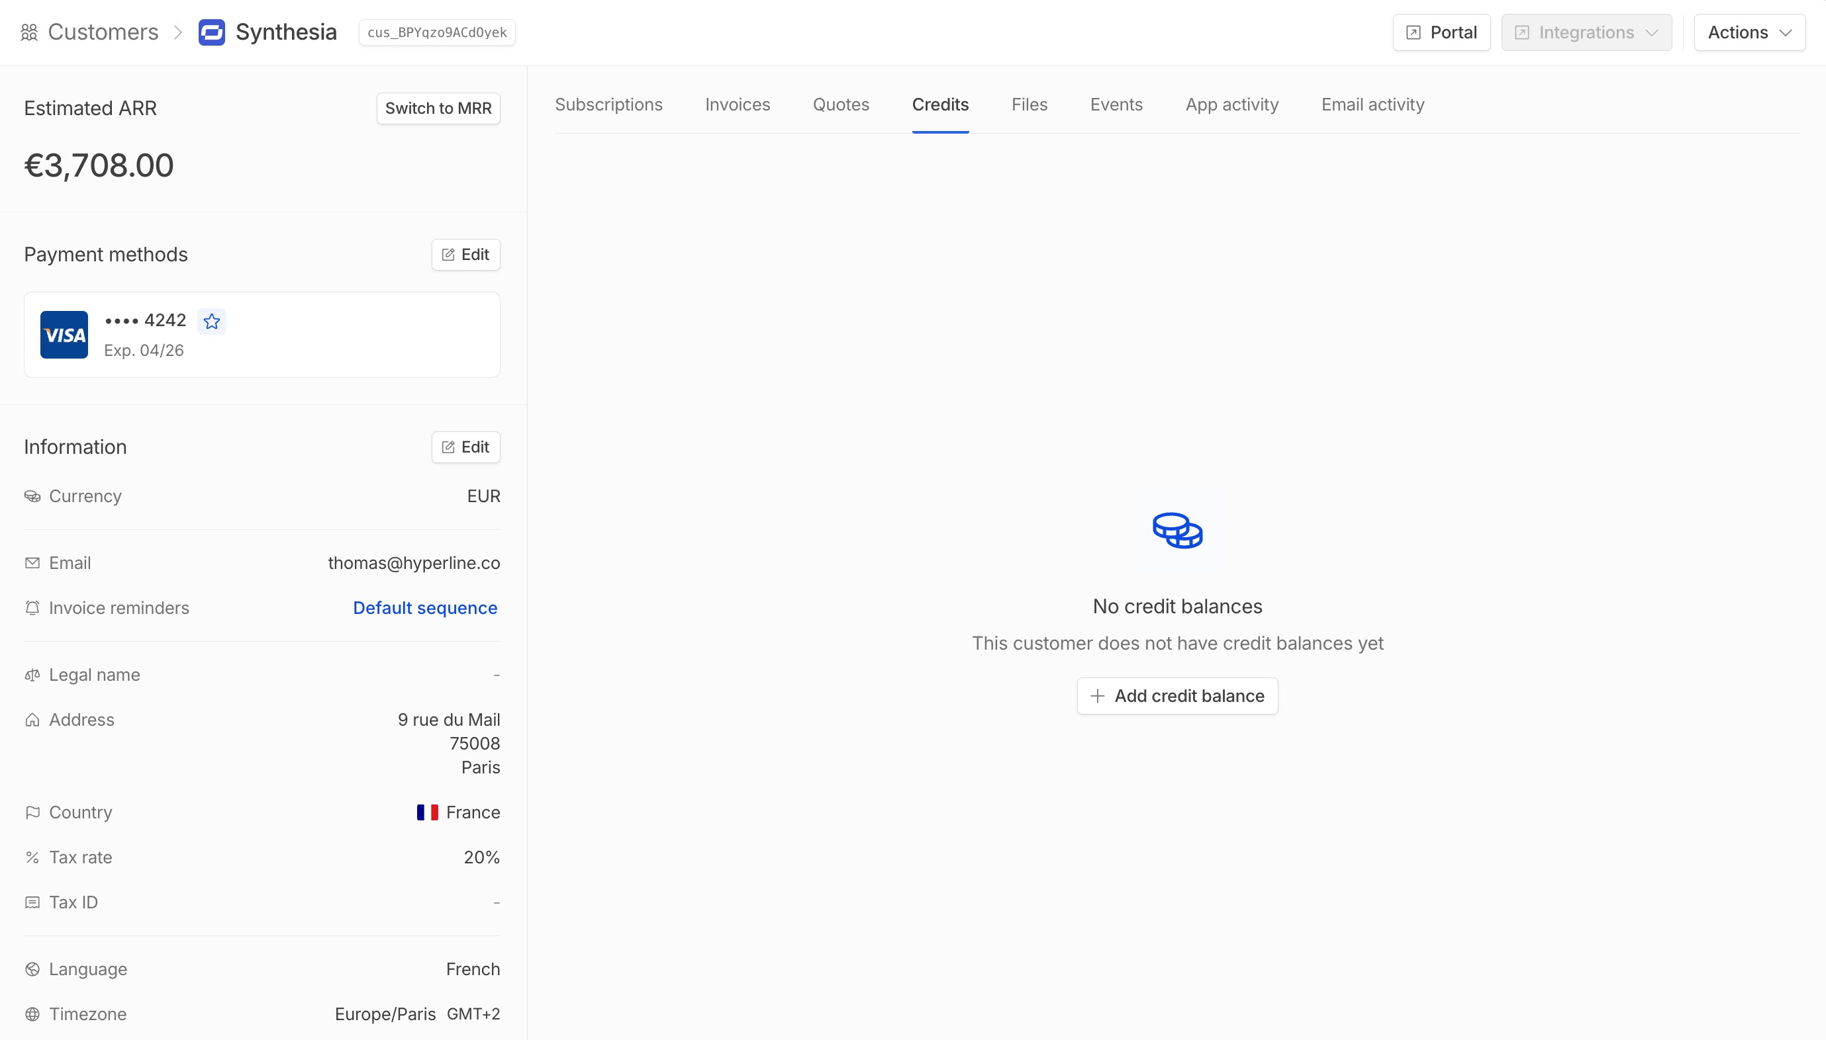Click the 9 rue du Mail address line

449,720
